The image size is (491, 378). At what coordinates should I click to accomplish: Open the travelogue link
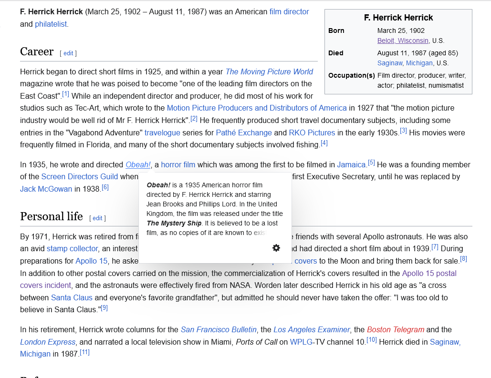[x=162, y=133]
